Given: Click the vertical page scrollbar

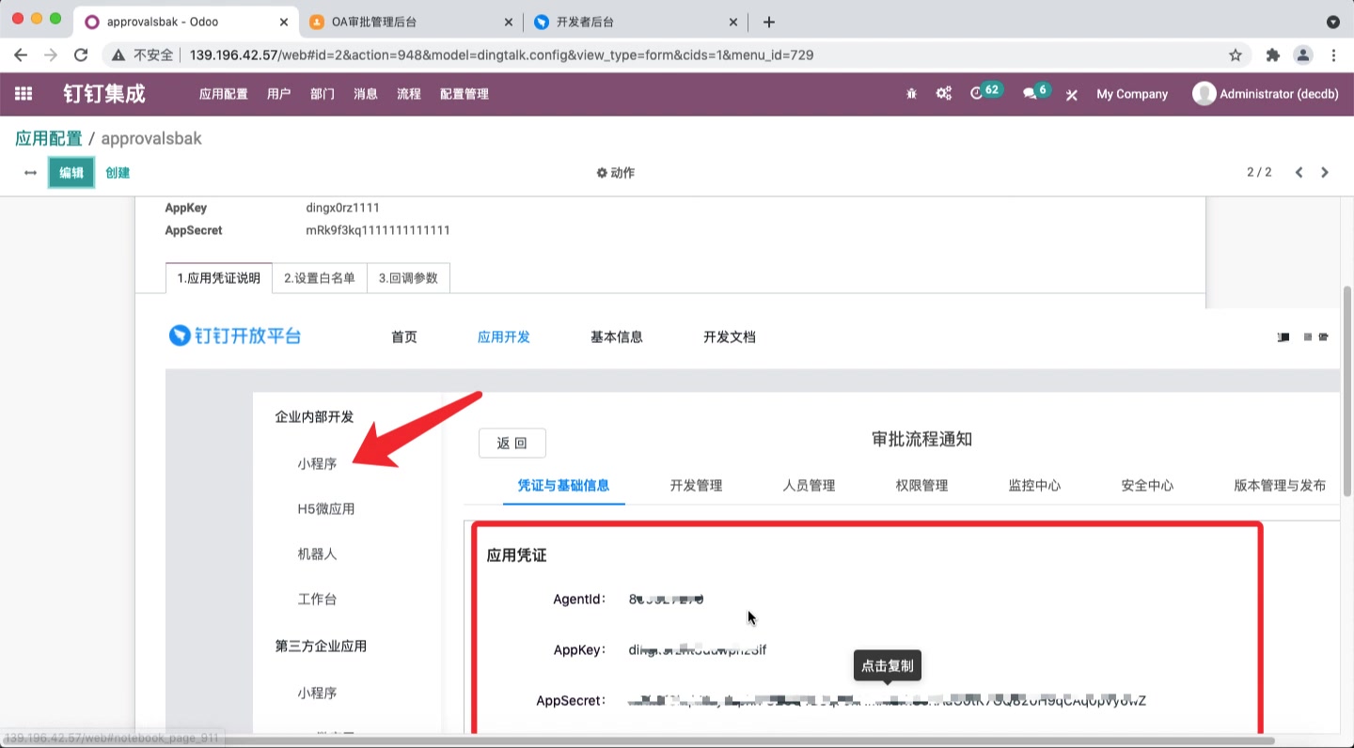Looking at the screenshot, I should pyautogui.click(x=1346, y=390).
